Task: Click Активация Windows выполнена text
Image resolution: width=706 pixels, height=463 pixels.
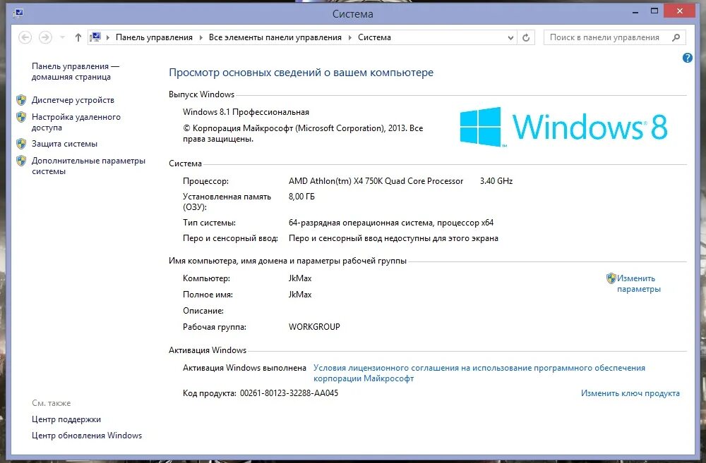Action: pyautogui.click(x=244, y=368)
